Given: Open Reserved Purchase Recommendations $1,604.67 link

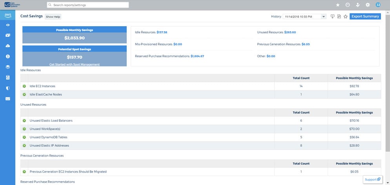Looking at the screenshot, I should click(197, 56).
